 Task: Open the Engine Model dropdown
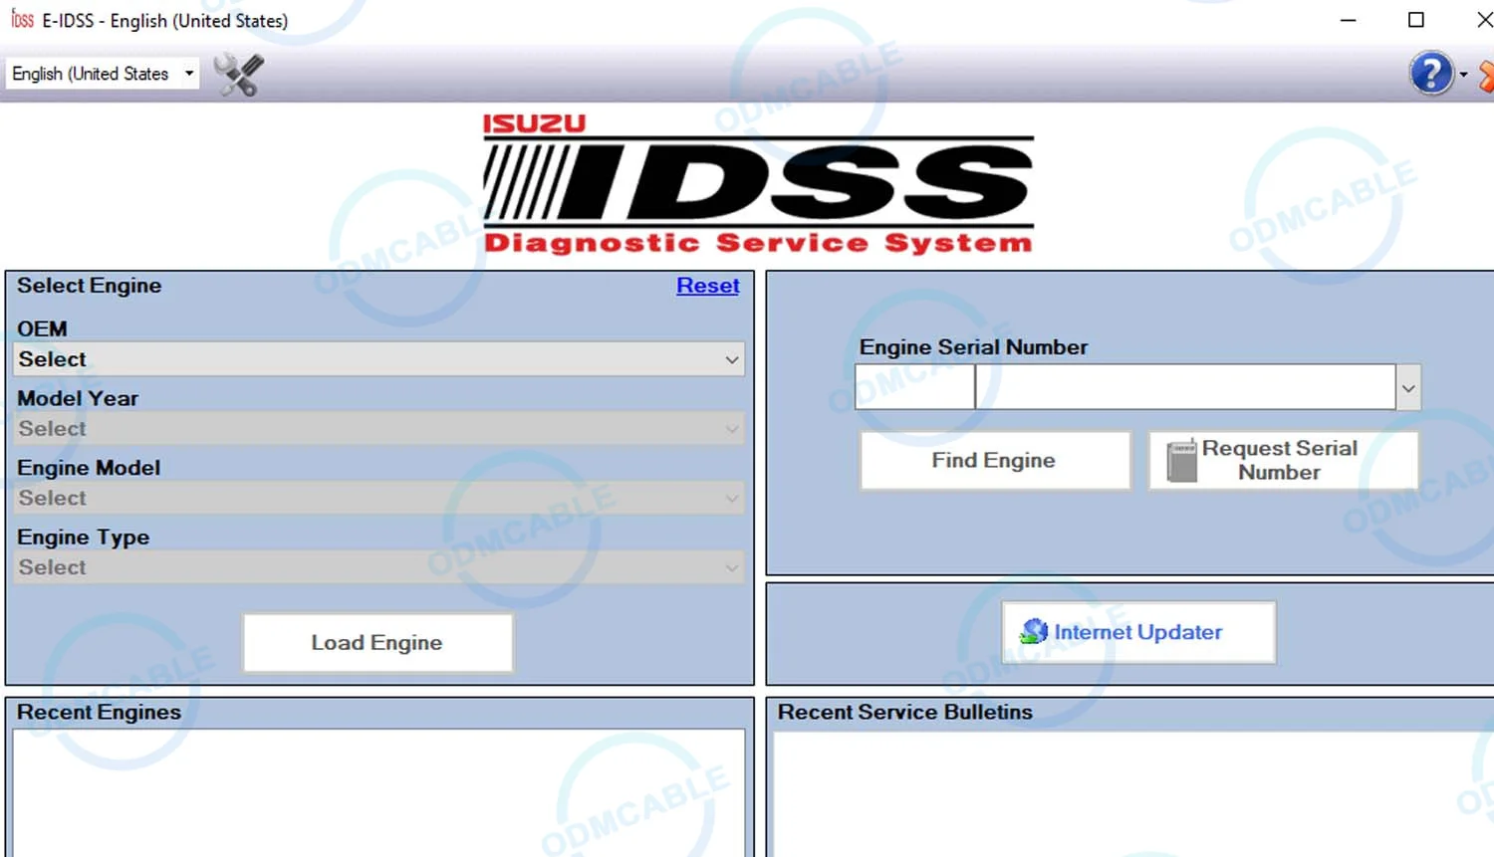(378, 498)
